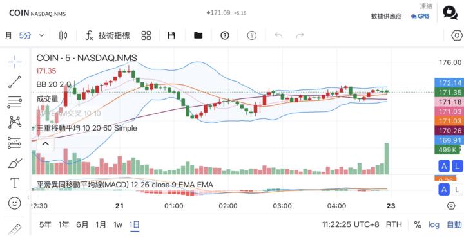The width and height of the screenshot is (464, 247).
Task: Select the crosshair cursor tool
Action: pos(14,62)
